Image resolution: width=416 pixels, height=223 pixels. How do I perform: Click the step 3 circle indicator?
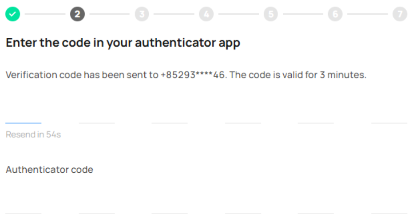pyautogui.click(x=142, y=14)
